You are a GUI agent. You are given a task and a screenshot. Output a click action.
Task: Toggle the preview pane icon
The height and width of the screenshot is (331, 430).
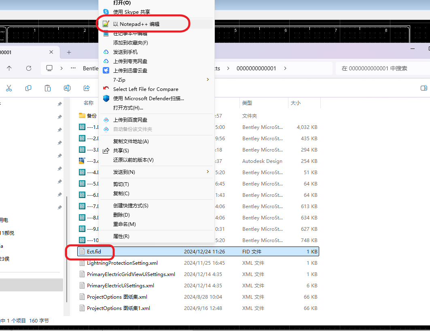tap(424, 88)
